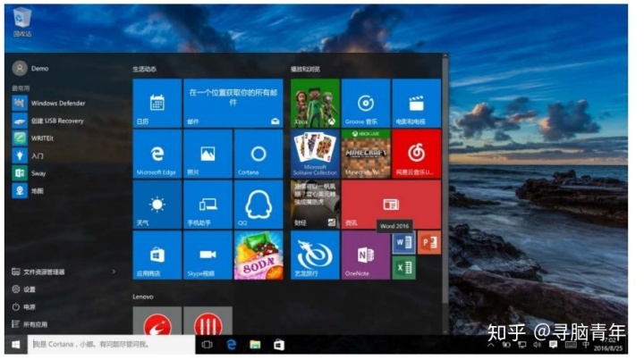Open the Calendar tile (日历)

click(157, 104)
